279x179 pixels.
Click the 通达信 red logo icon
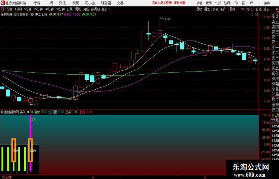click(x=3, y=3)
